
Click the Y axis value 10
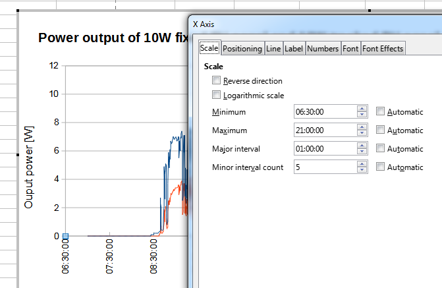[x=53, y=94]
